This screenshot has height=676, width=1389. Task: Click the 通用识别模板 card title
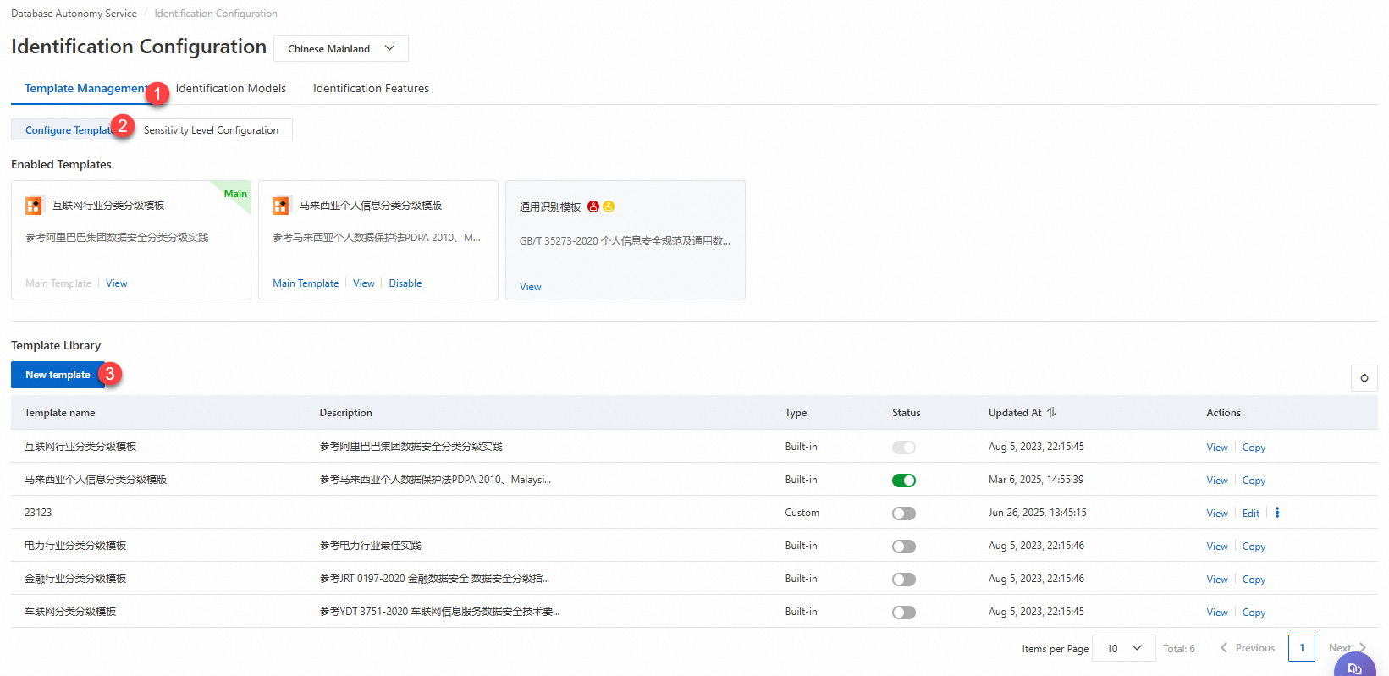pyautogui.click(x=550, y=206)
